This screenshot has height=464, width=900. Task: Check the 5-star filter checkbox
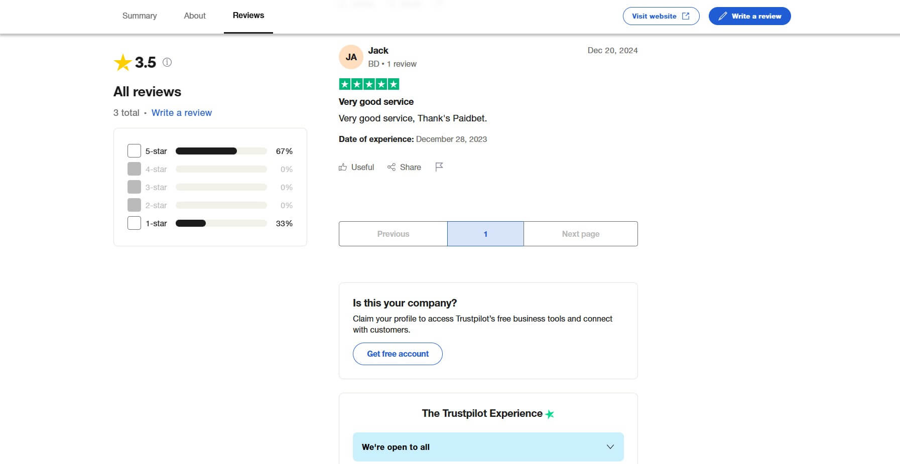(x=134, y=151)
